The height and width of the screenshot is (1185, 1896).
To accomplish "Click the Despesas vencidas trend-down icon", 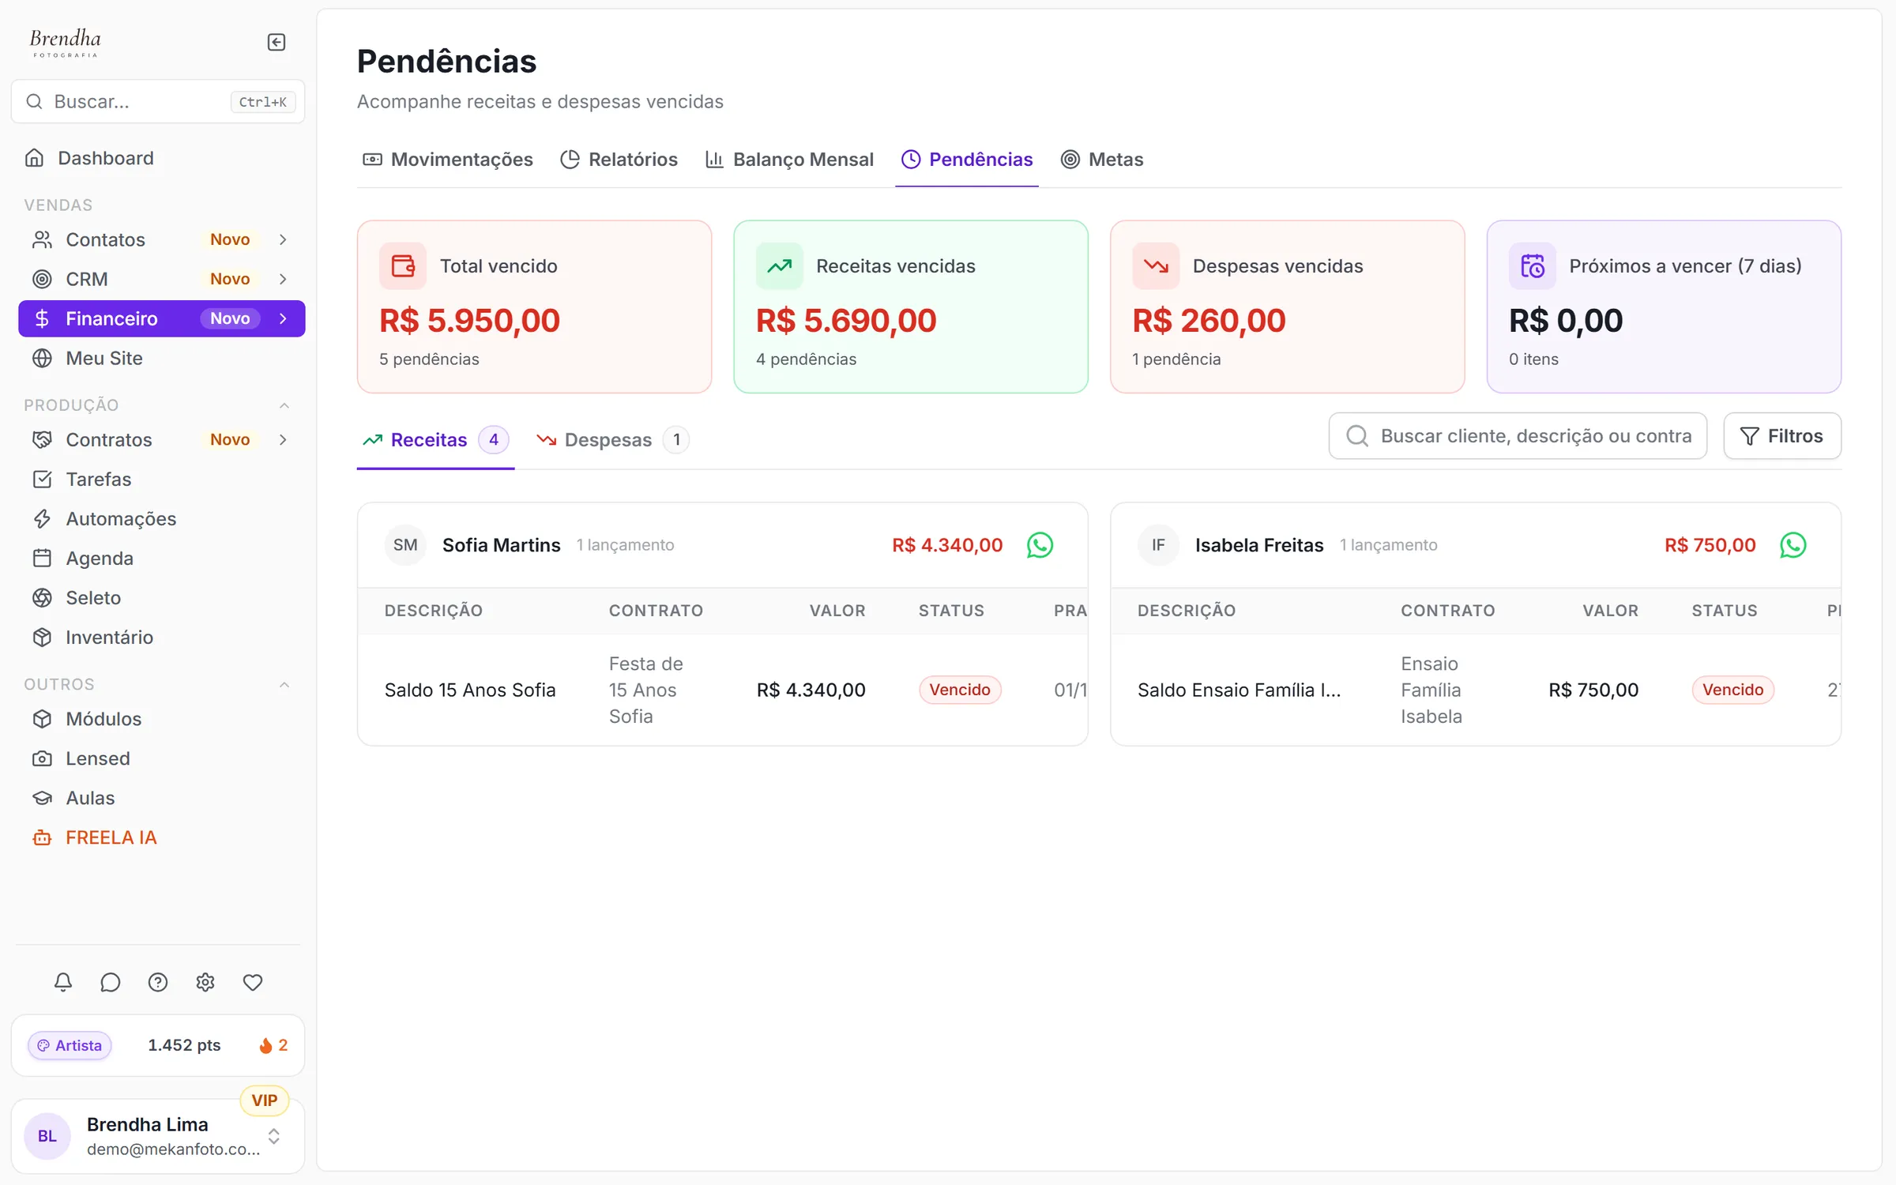I will pos(1156,266).
